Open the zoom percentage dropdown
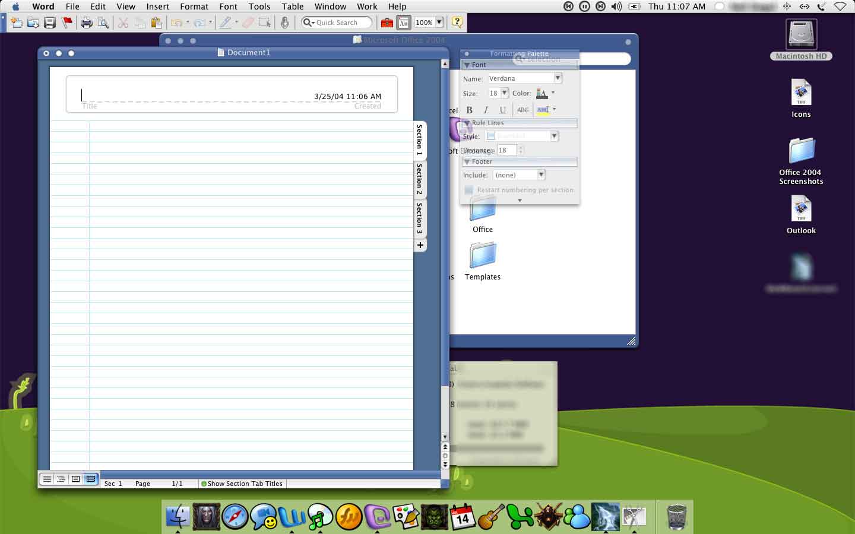This screenshot has width=855, height=534. click(439, 23)
